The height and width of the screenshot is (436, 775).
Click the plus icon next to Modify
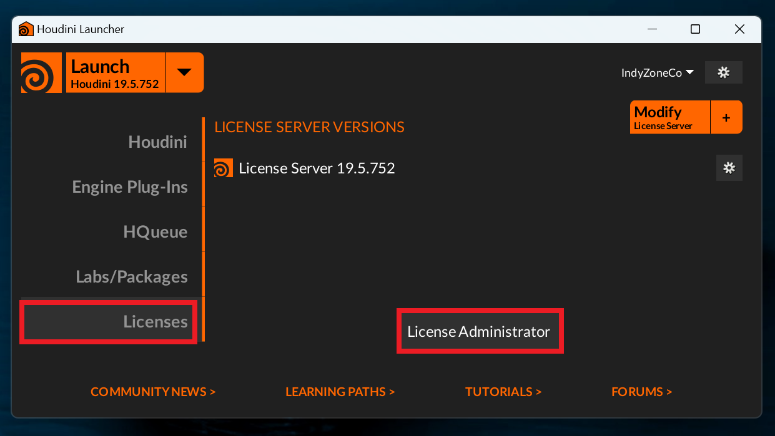[x=726, y=117]
